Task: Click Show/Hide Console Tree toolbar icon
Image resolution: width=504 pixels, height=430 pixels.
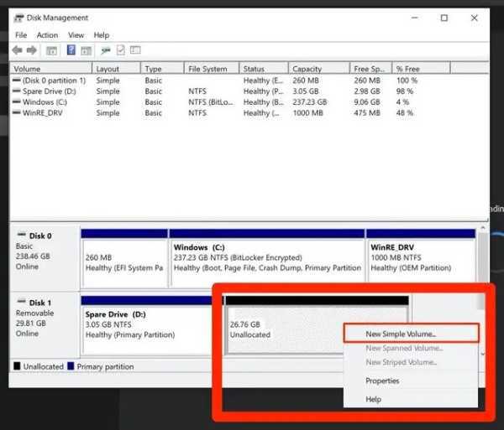Action: click(x=52, y=50)
